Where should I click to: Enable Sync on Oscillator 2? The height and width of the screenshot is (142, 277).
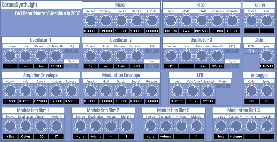click(x=152, y=66)
